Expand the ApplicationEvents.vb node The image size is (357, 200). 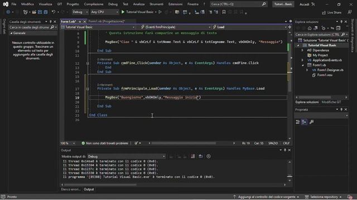click(x=302, y=61)
